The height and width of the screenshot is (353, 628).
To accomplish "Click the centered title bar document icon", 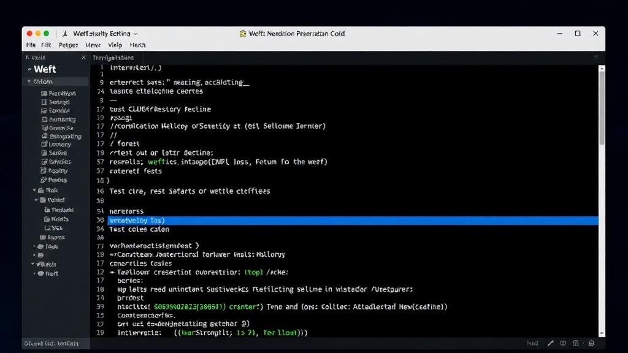I will [243, 34].
